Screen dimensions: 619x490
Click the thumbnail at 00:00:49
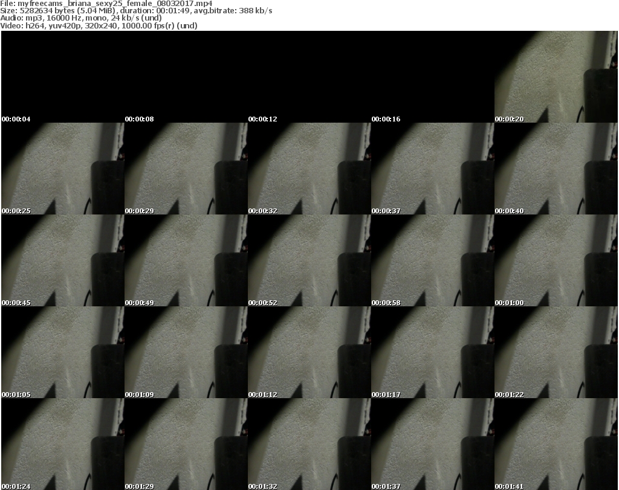[186, 261]
